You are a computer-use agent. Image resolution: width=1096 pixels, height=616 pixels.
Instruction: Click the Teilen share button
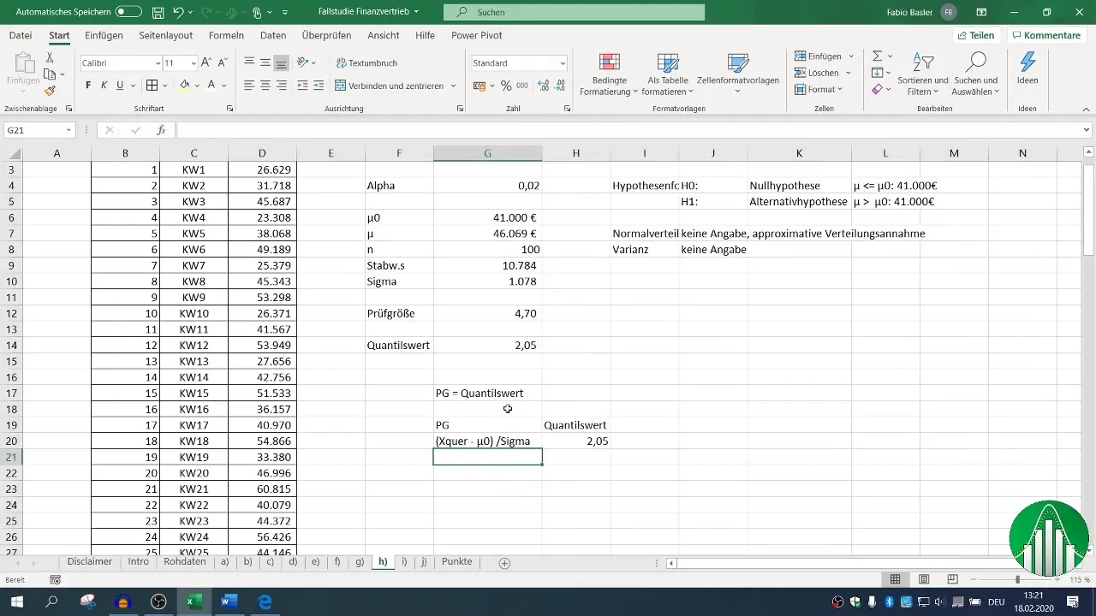[975, 35]
